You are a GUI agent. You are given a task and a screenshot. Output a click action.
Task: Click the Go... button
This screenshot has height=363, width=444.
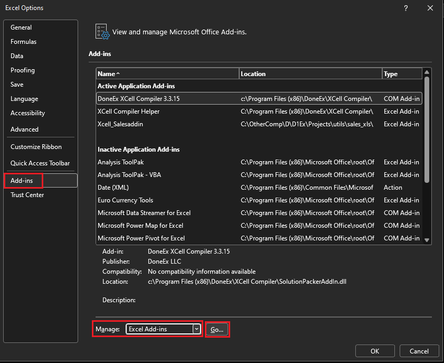click(217, 330)
